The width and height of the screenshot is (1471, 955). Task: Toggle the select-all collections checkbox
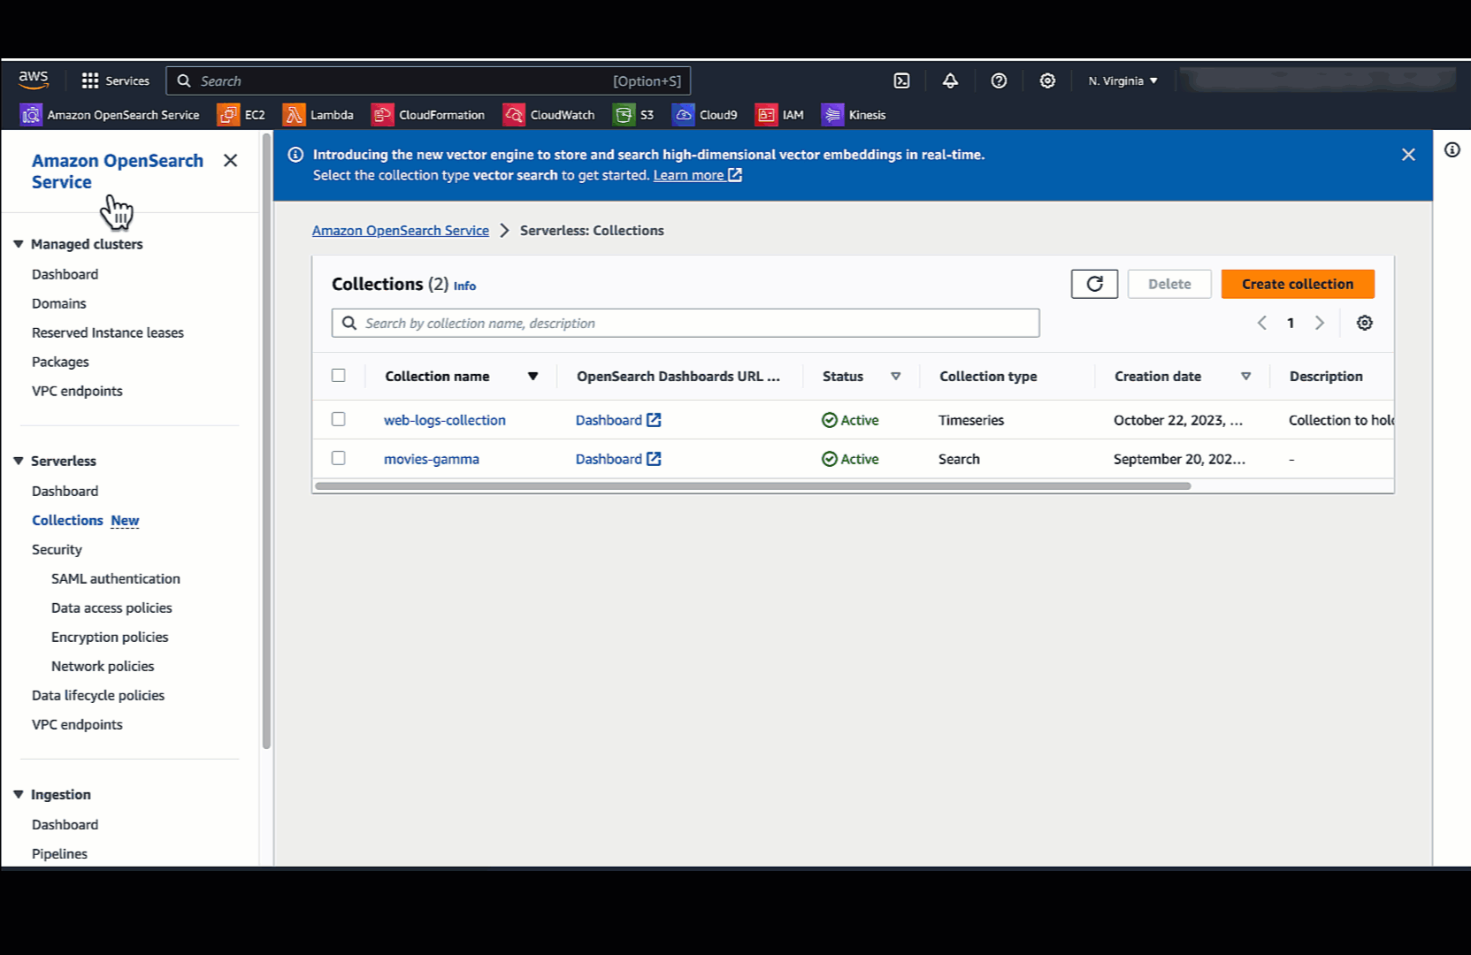coord(339,375)
